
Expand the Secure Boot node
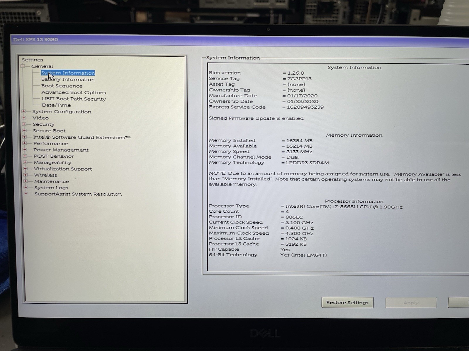24,130
